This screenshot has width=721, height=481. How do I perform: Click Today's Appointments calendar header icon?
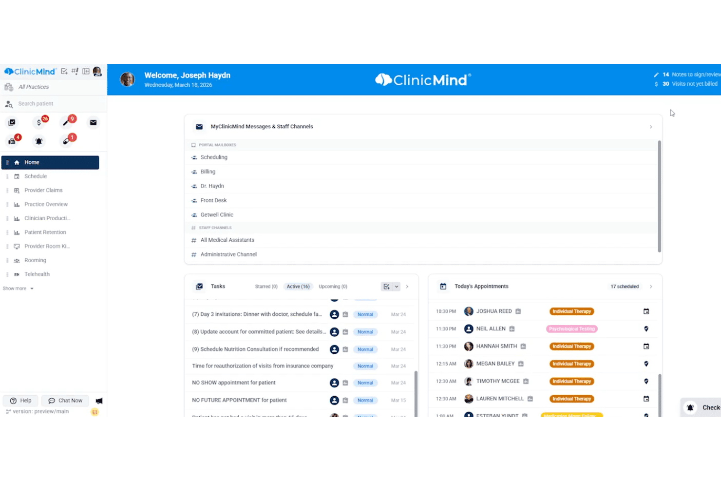[x=443, y=287]
